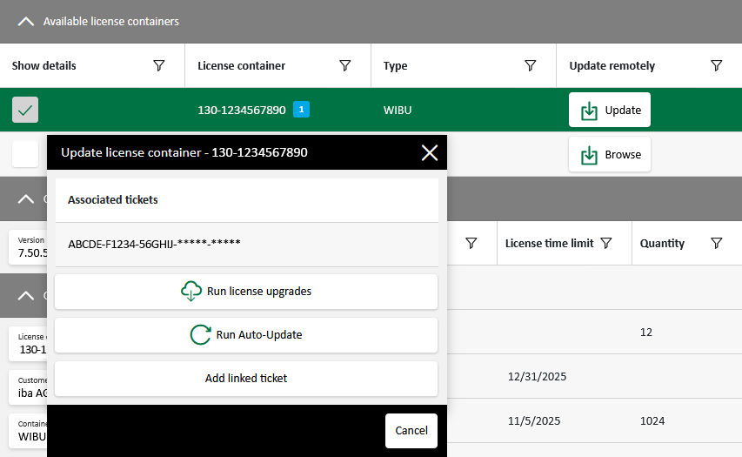
Task: Collapse the second gray section chevron
Action: click(x=26, y=199)
